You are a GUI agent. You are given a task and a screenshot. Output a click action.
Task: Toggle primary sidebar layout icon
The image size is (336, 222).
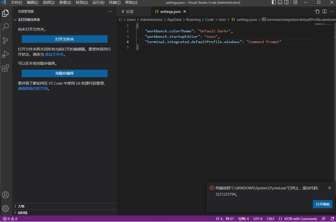coord(274,2)
